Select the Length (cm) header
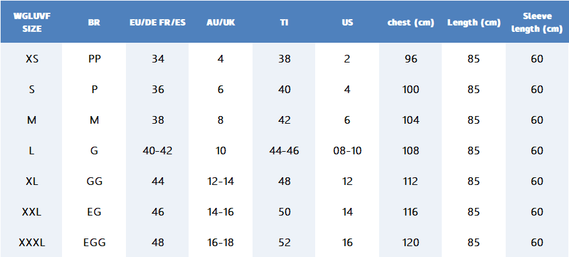 pyautogui.click(x=474, y=22)
